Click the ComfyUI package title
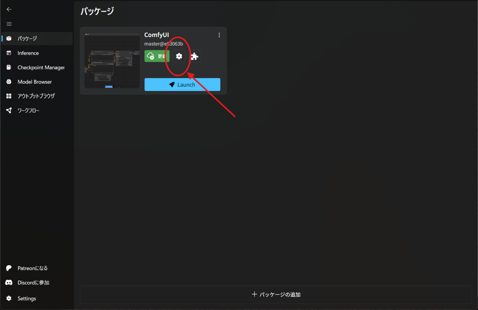This screenshot has width=478, height=310. (157, 35)
